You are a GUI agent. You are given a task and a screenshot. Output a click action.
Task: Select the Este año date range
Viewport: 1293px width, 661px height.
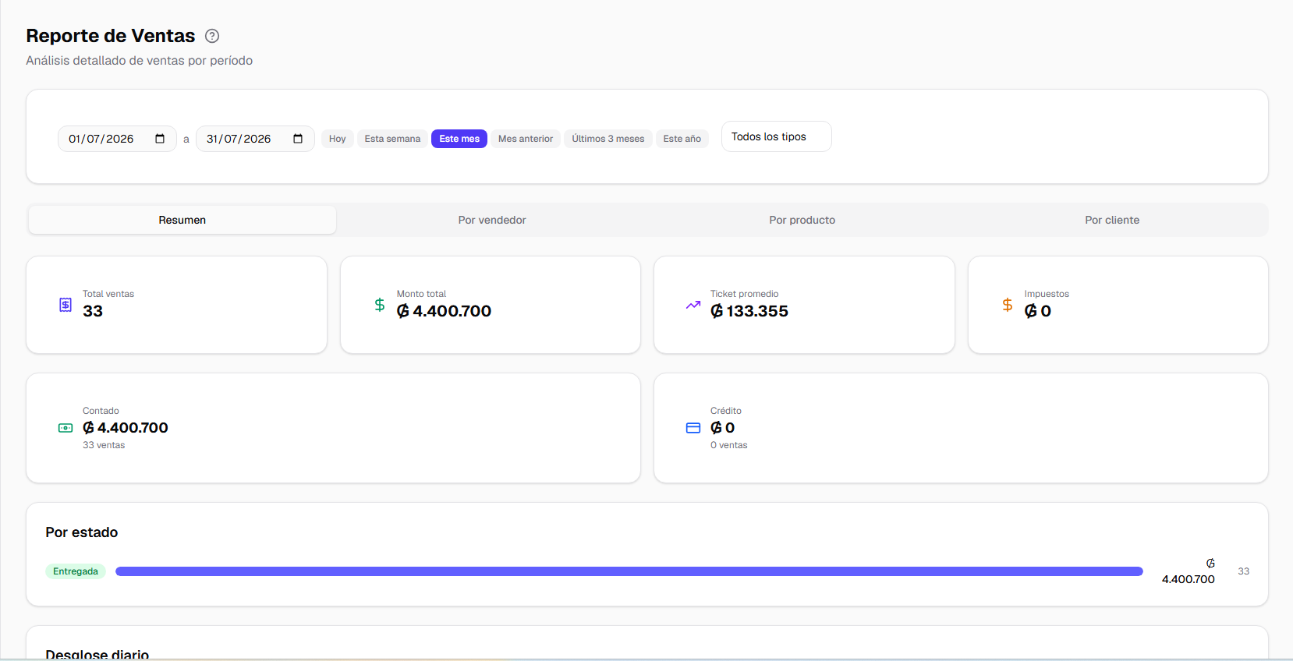[682, 139]
